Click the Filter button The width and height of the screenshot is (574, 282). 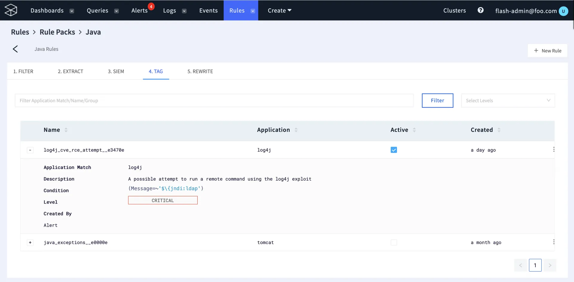[437, 100]
